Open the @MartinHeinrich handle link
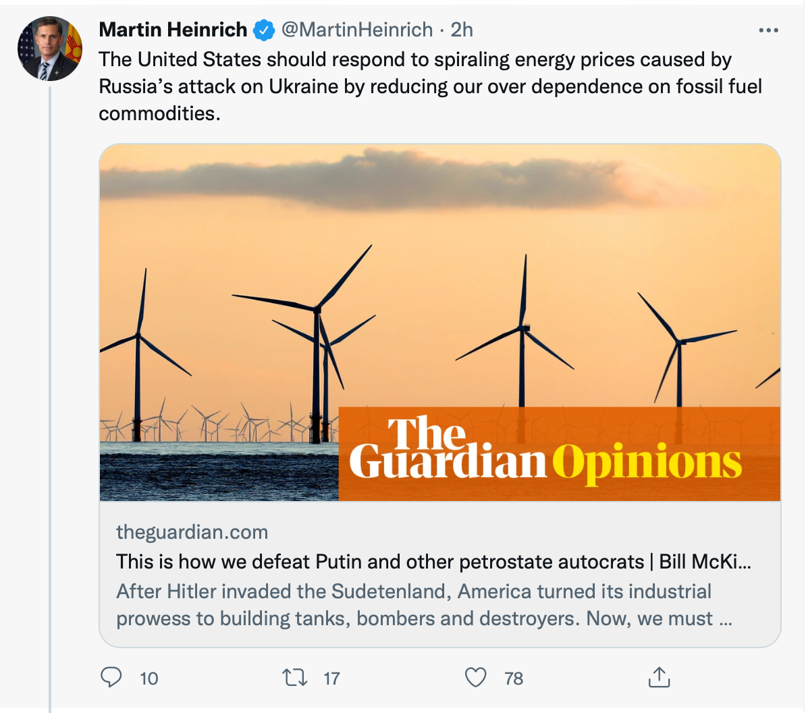Screen dimensions: 806x713 click(x=356, y=30)
